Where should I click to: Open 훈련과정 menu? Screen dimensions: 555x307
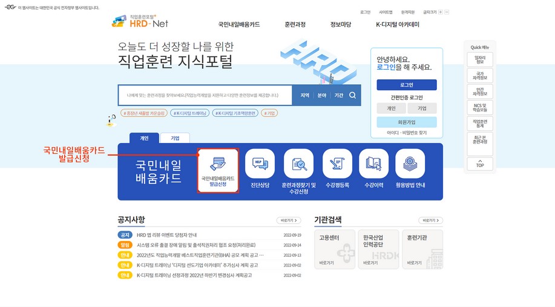[x=295, y=24]
